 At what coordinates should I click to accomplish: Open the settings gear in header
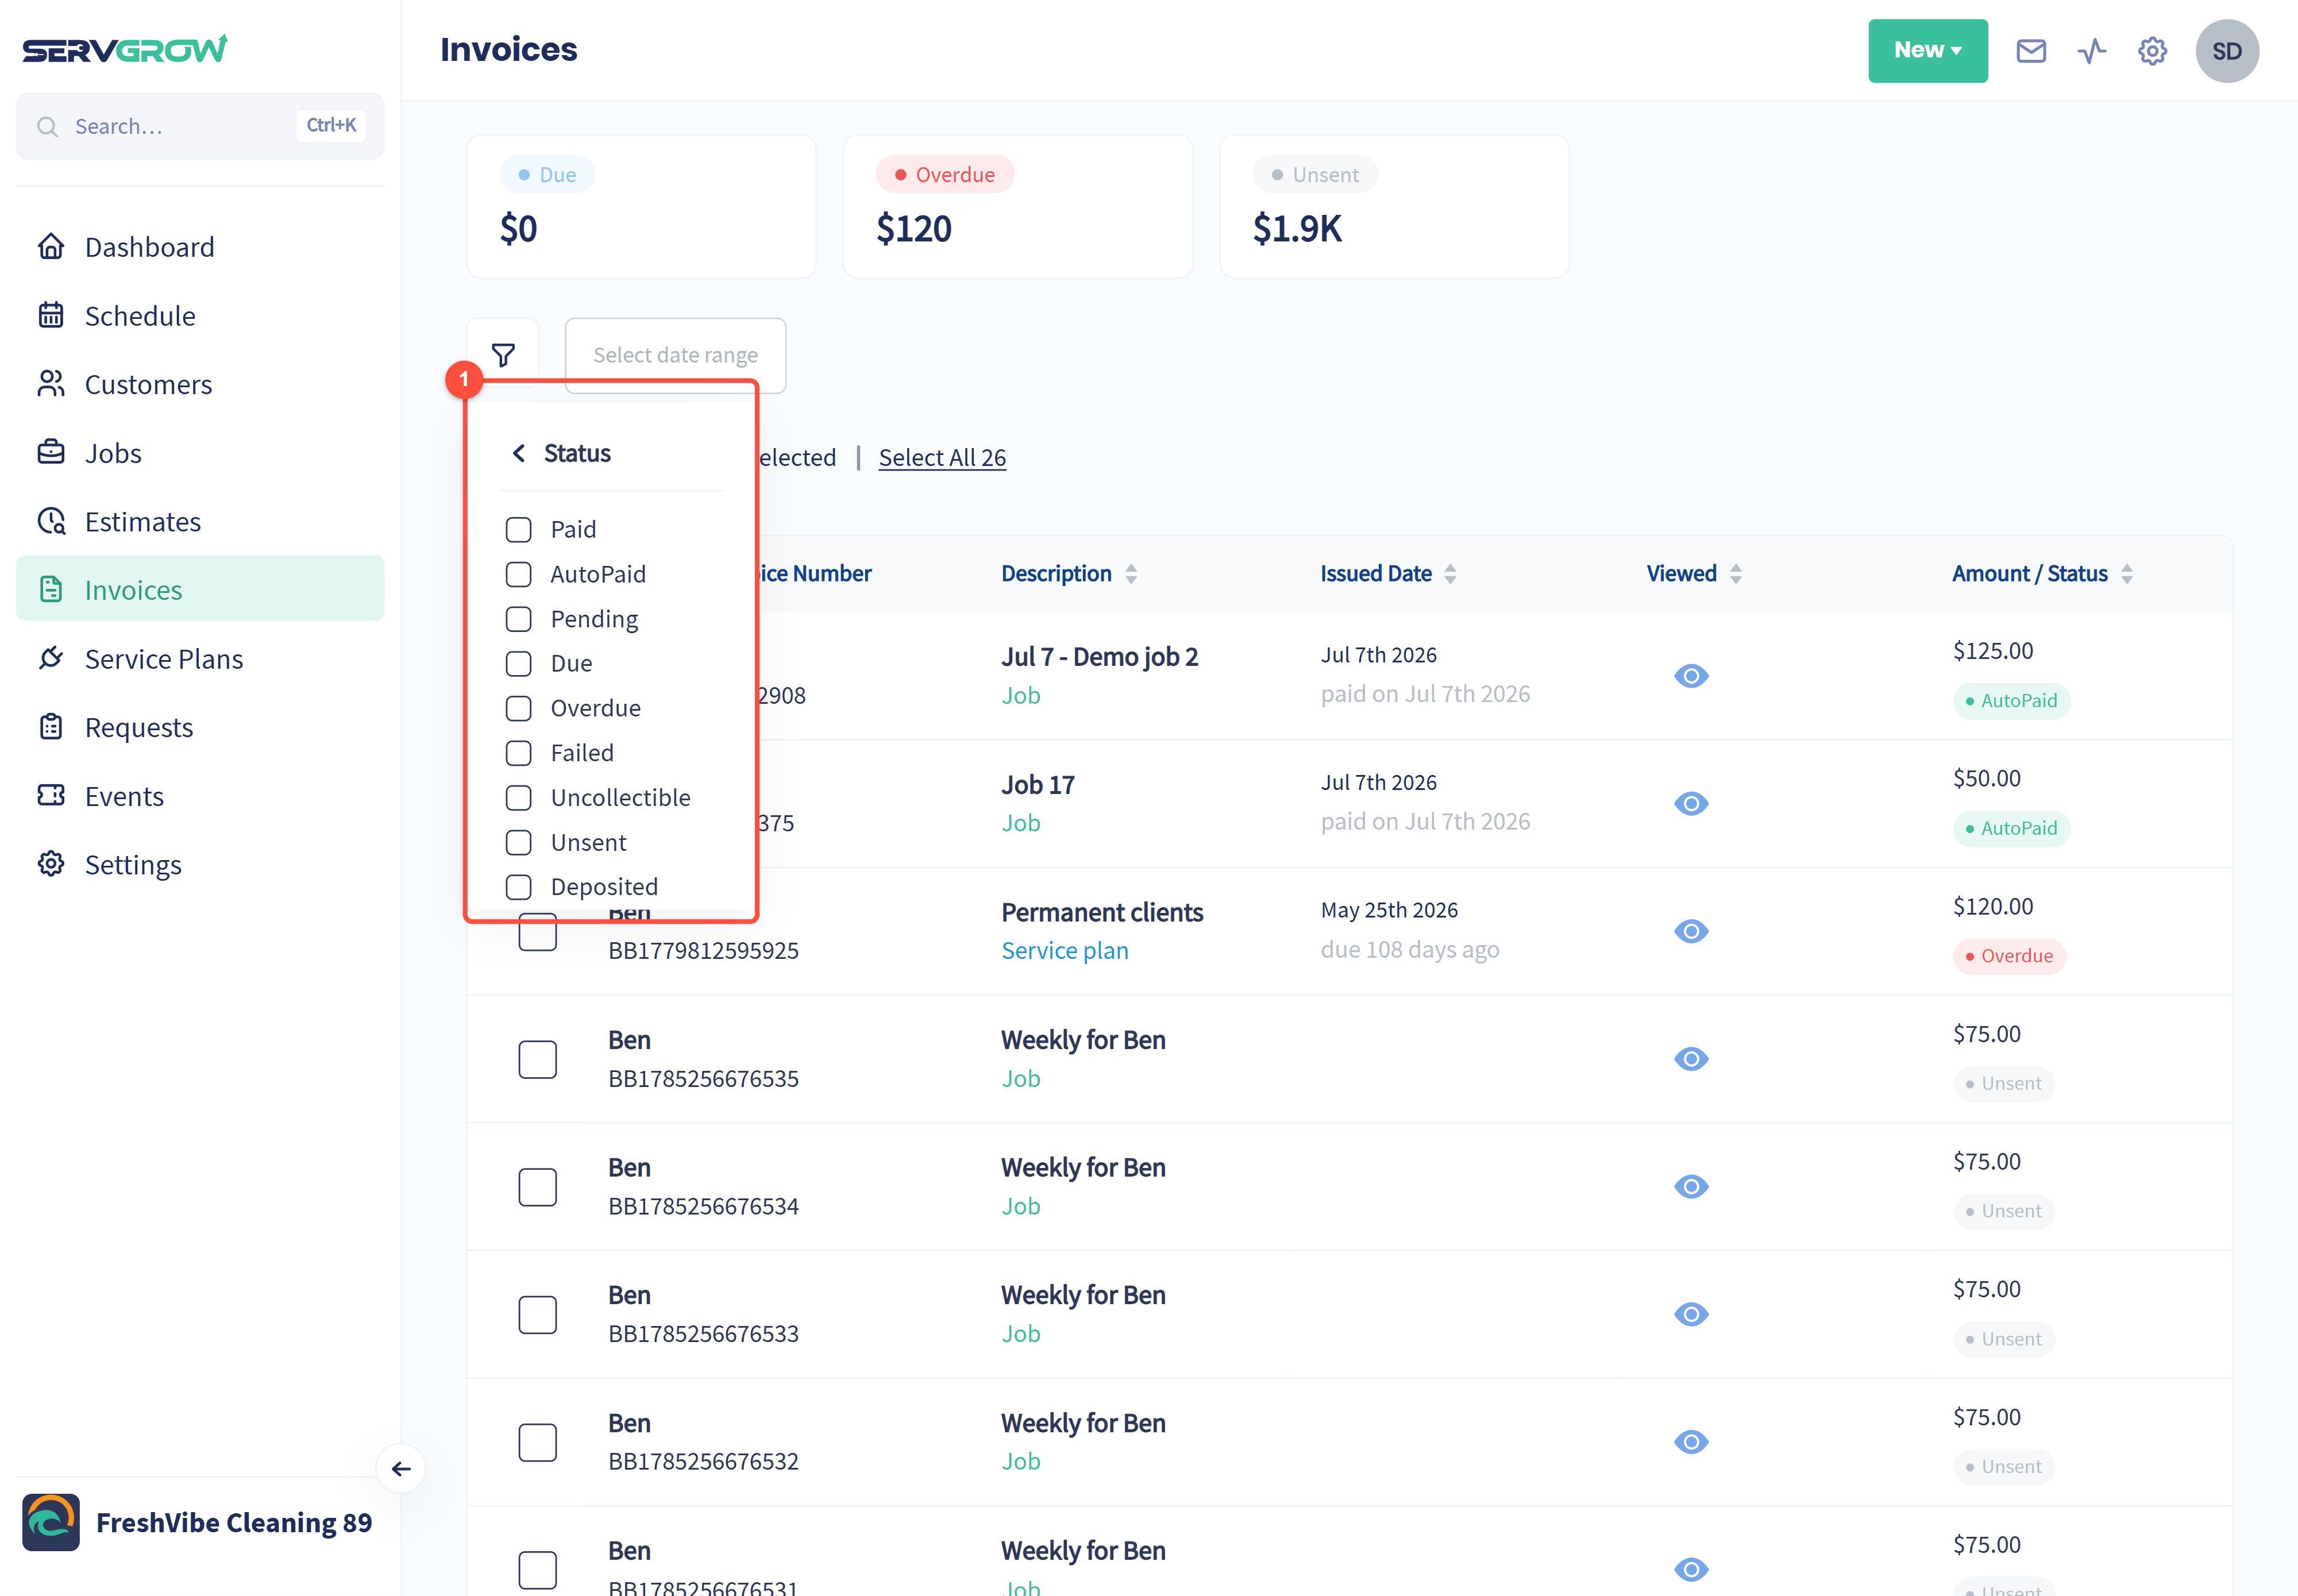point(2153,51)
